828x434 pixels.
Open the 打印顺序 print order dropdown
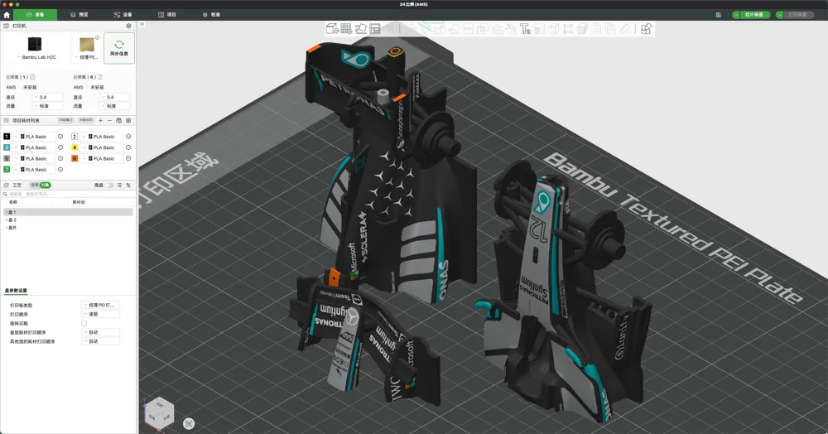point(101,314)
